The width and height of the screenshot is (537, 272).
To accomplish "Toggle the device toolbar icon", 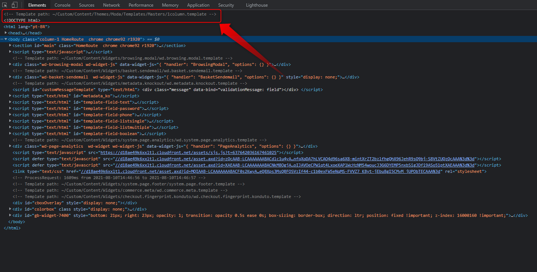I will coord(14,5).
